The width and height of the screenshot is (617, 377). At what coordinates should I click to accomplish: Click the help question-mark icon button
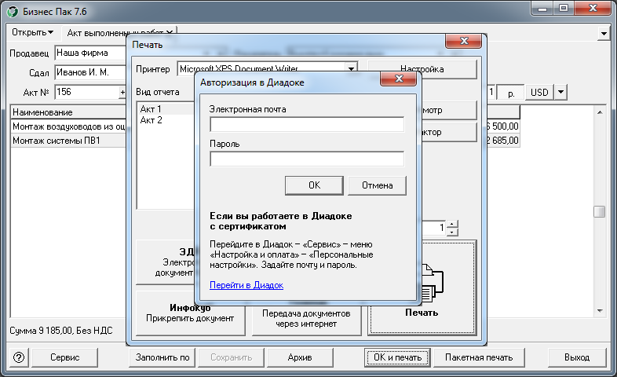coord(19,357)
